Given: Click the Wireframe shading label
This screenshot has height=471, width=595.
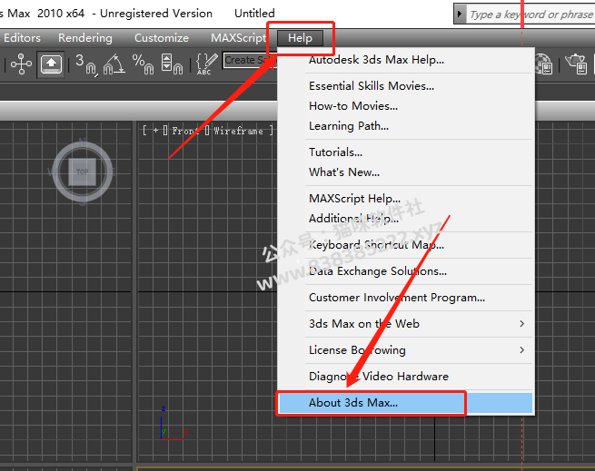Looking at the screenshot, I should pos(238,131).
